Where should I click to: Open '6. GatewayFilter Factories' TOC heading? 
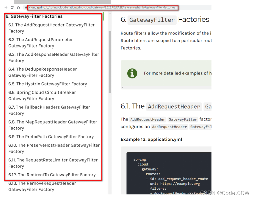pos(34,16)
